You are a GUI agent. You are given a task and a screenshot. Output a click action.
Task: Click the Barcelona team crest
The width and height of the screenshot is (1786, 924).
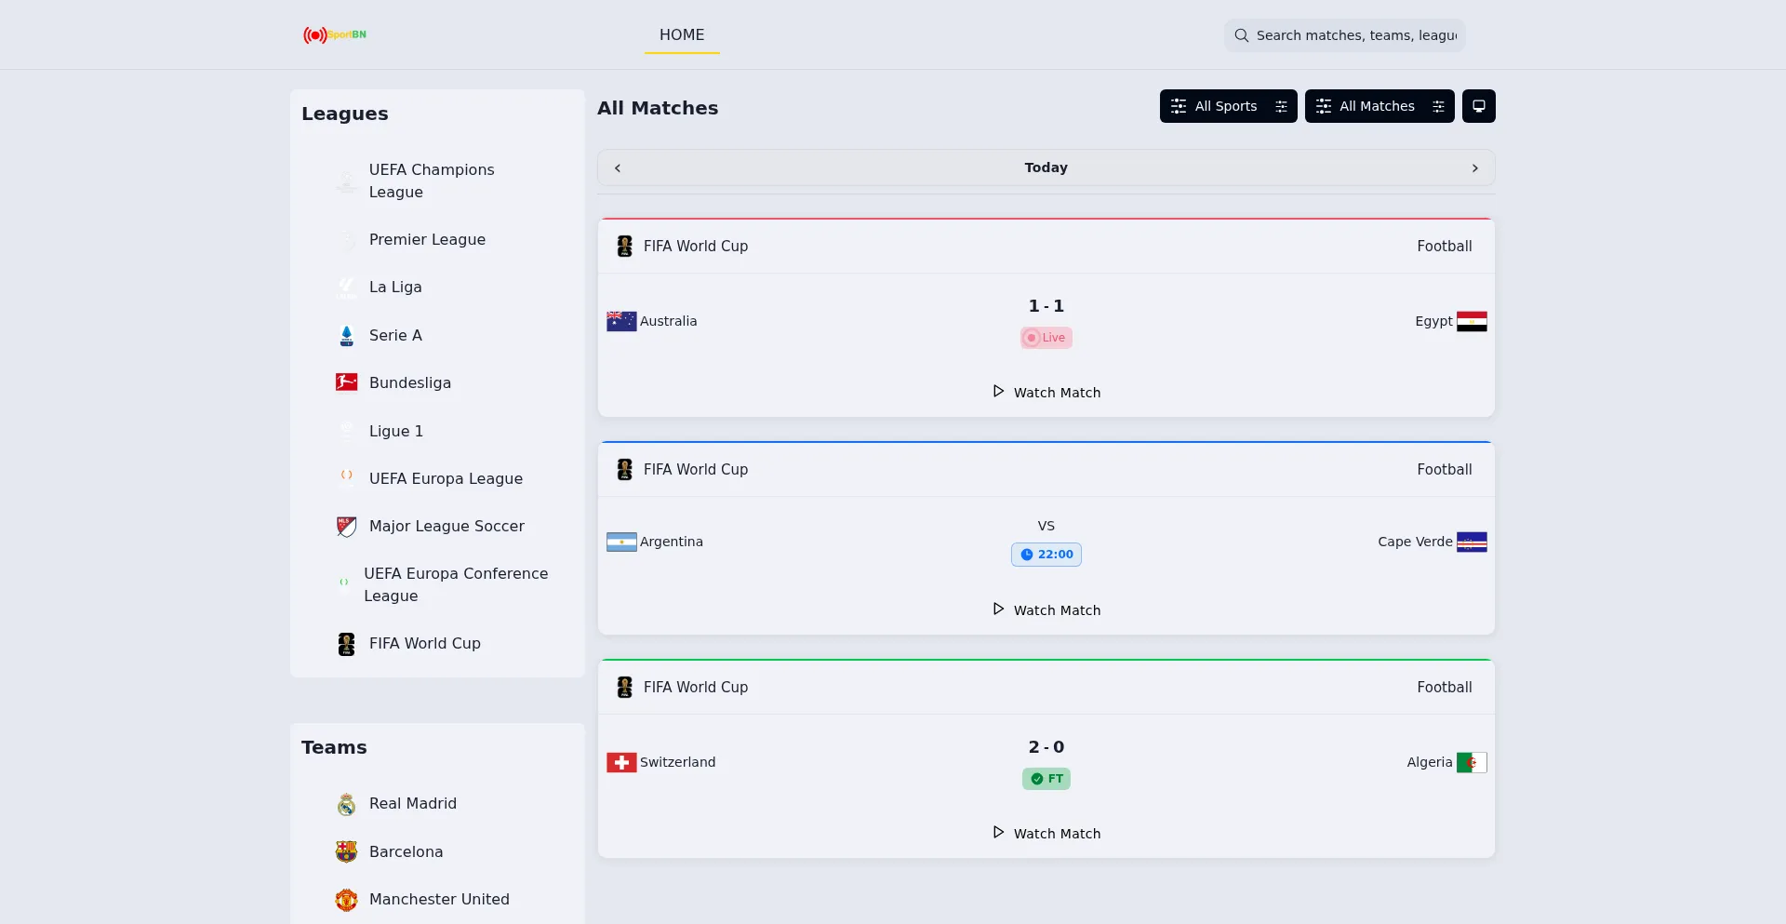pyautogui.click(x=346, y=851)
